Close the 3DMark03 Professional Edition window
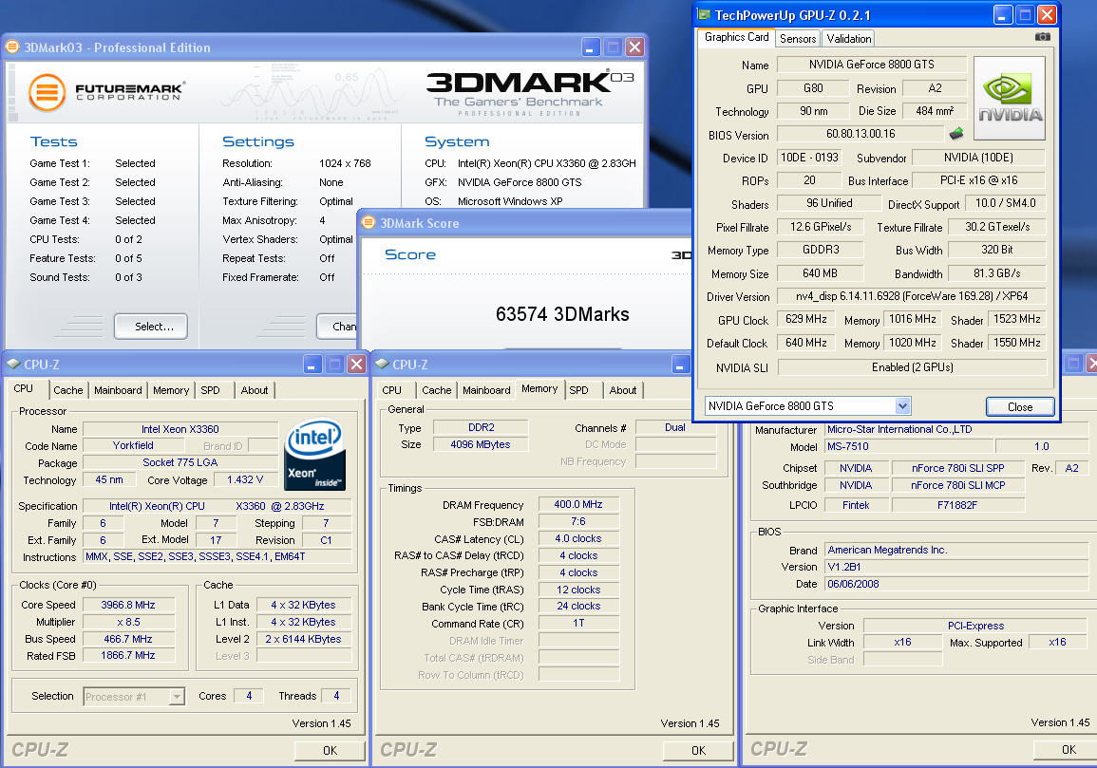The image size is (1097, 768). pos(634,47)
